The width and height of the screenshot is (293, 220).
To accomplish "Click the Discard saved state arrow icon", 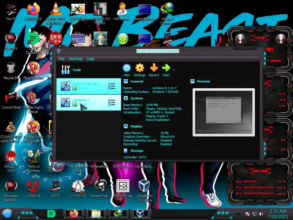I will (154, 70).
